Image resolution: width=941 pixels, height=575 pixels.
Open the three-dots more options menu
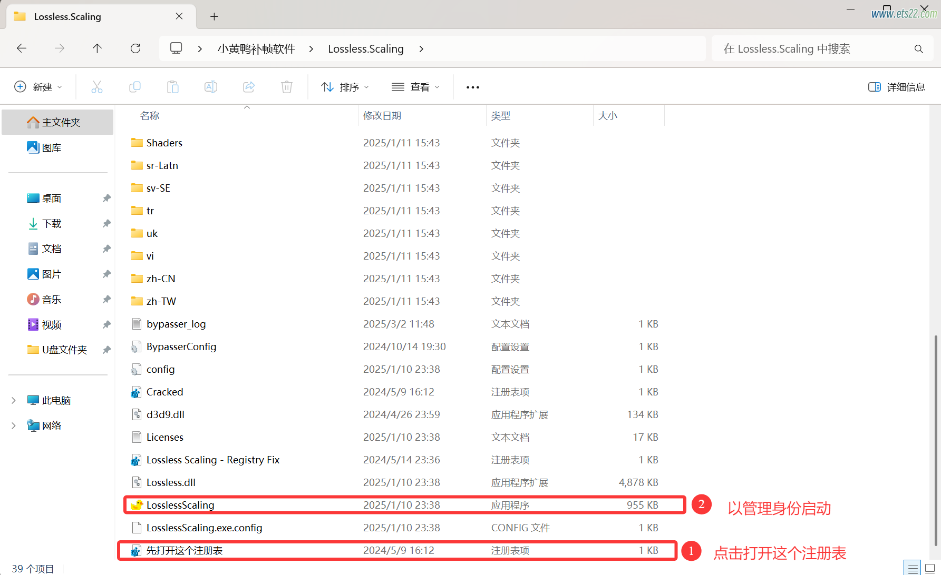point(473,87)
